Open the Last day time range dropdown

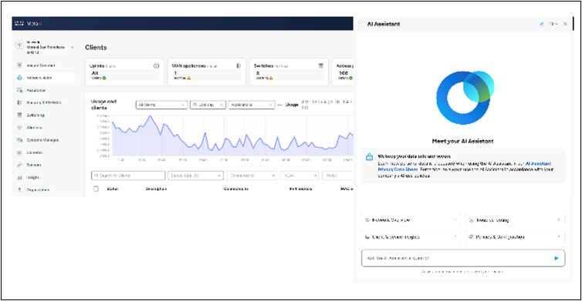click(x=208, y=105)
